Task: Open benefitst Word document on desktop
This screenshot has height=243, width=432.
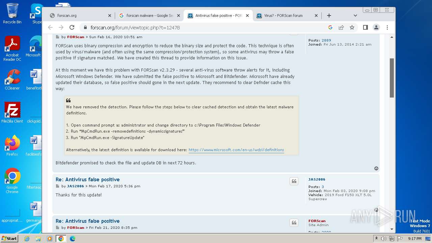Action: point(34,80)
